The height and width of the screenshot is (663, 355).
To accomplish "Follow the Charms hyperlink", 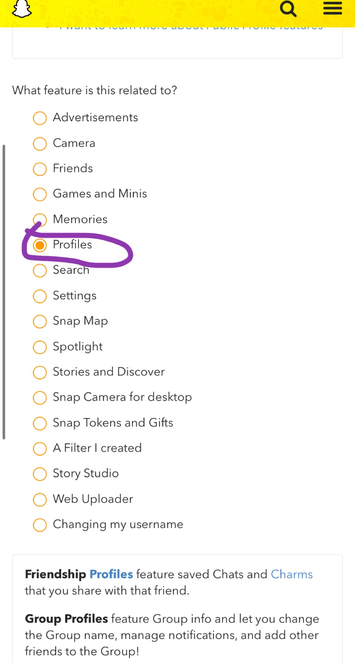I will (x=292, y=574).
